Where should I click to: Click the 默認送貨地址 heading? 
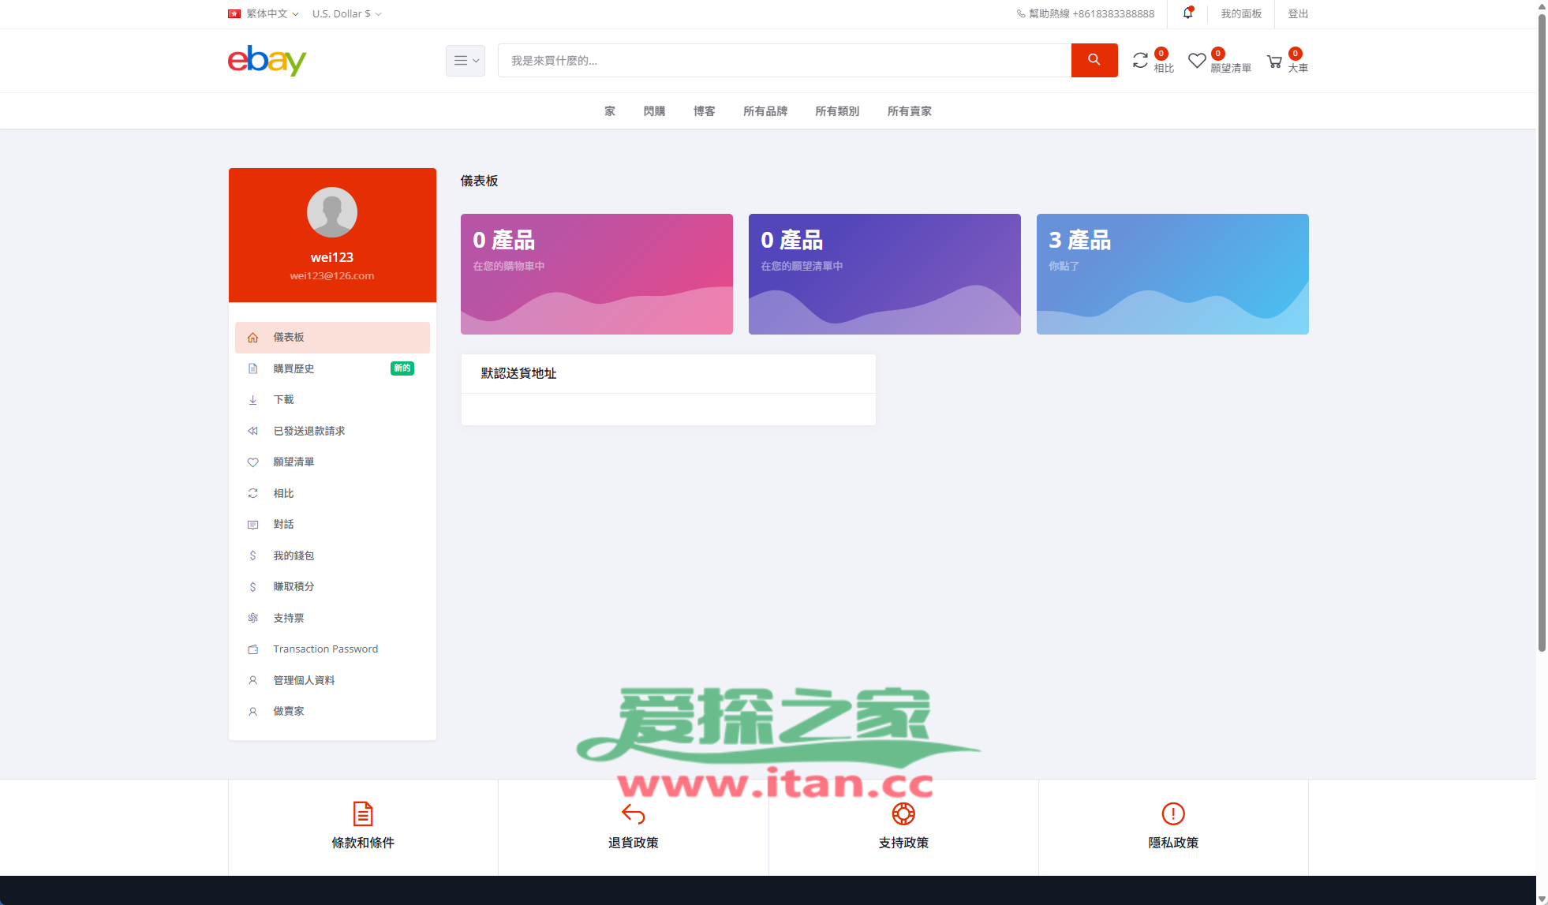click(x=518, y=373)
